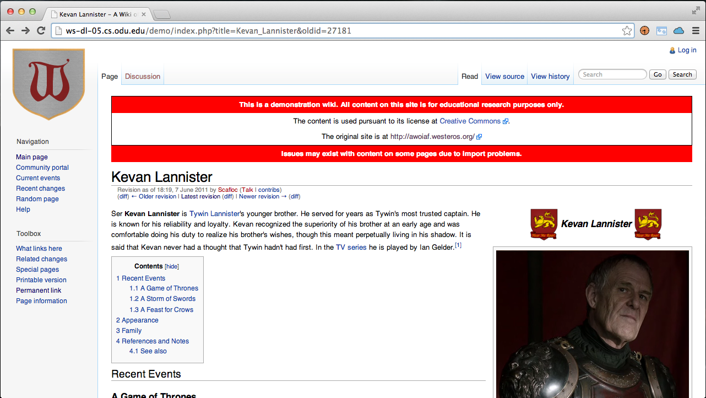Viewport: 706px width, 398px height.
Task: Open the awoiaf.westeros.org original site link
Action: [432, 137]
